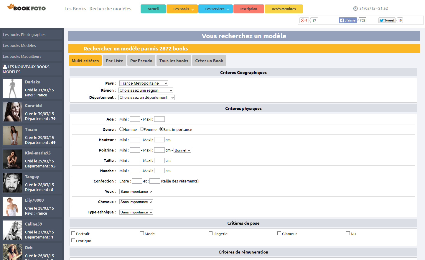Open the Pays country dropdown
The width and height of the screenshot is (425, 260).
pos(144,83)
